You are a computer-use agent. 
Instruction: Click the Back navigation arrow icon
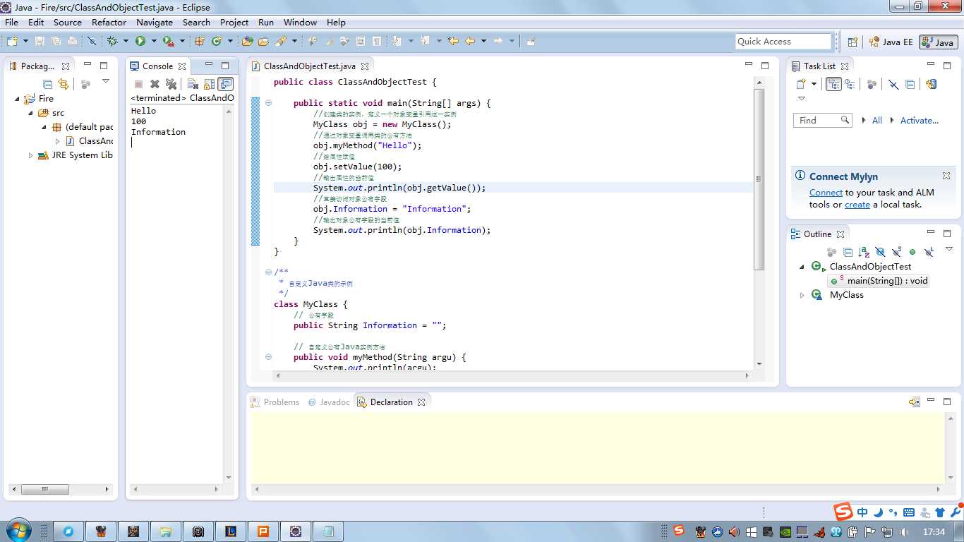point(470,42)
